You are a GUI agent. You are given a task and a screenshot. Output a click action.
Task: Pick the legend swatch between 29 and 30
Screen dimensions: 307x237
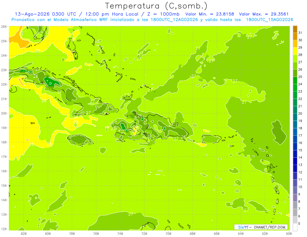click(x=295, y=44)
